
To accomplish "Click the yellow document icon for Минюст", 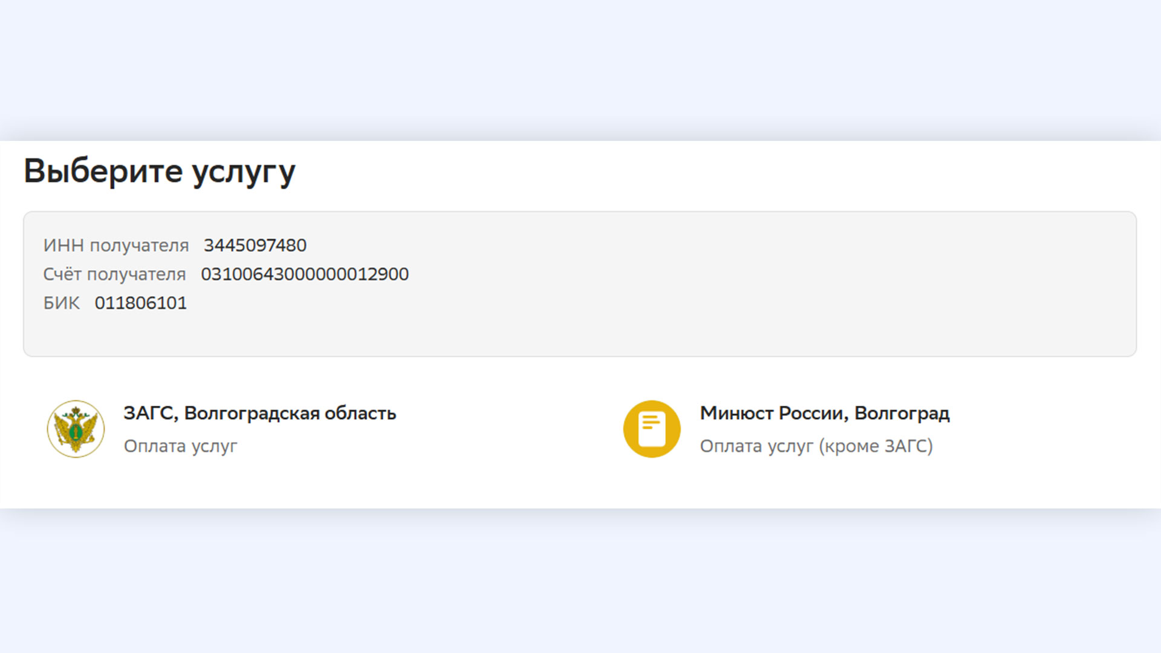I will click(652, 429).
